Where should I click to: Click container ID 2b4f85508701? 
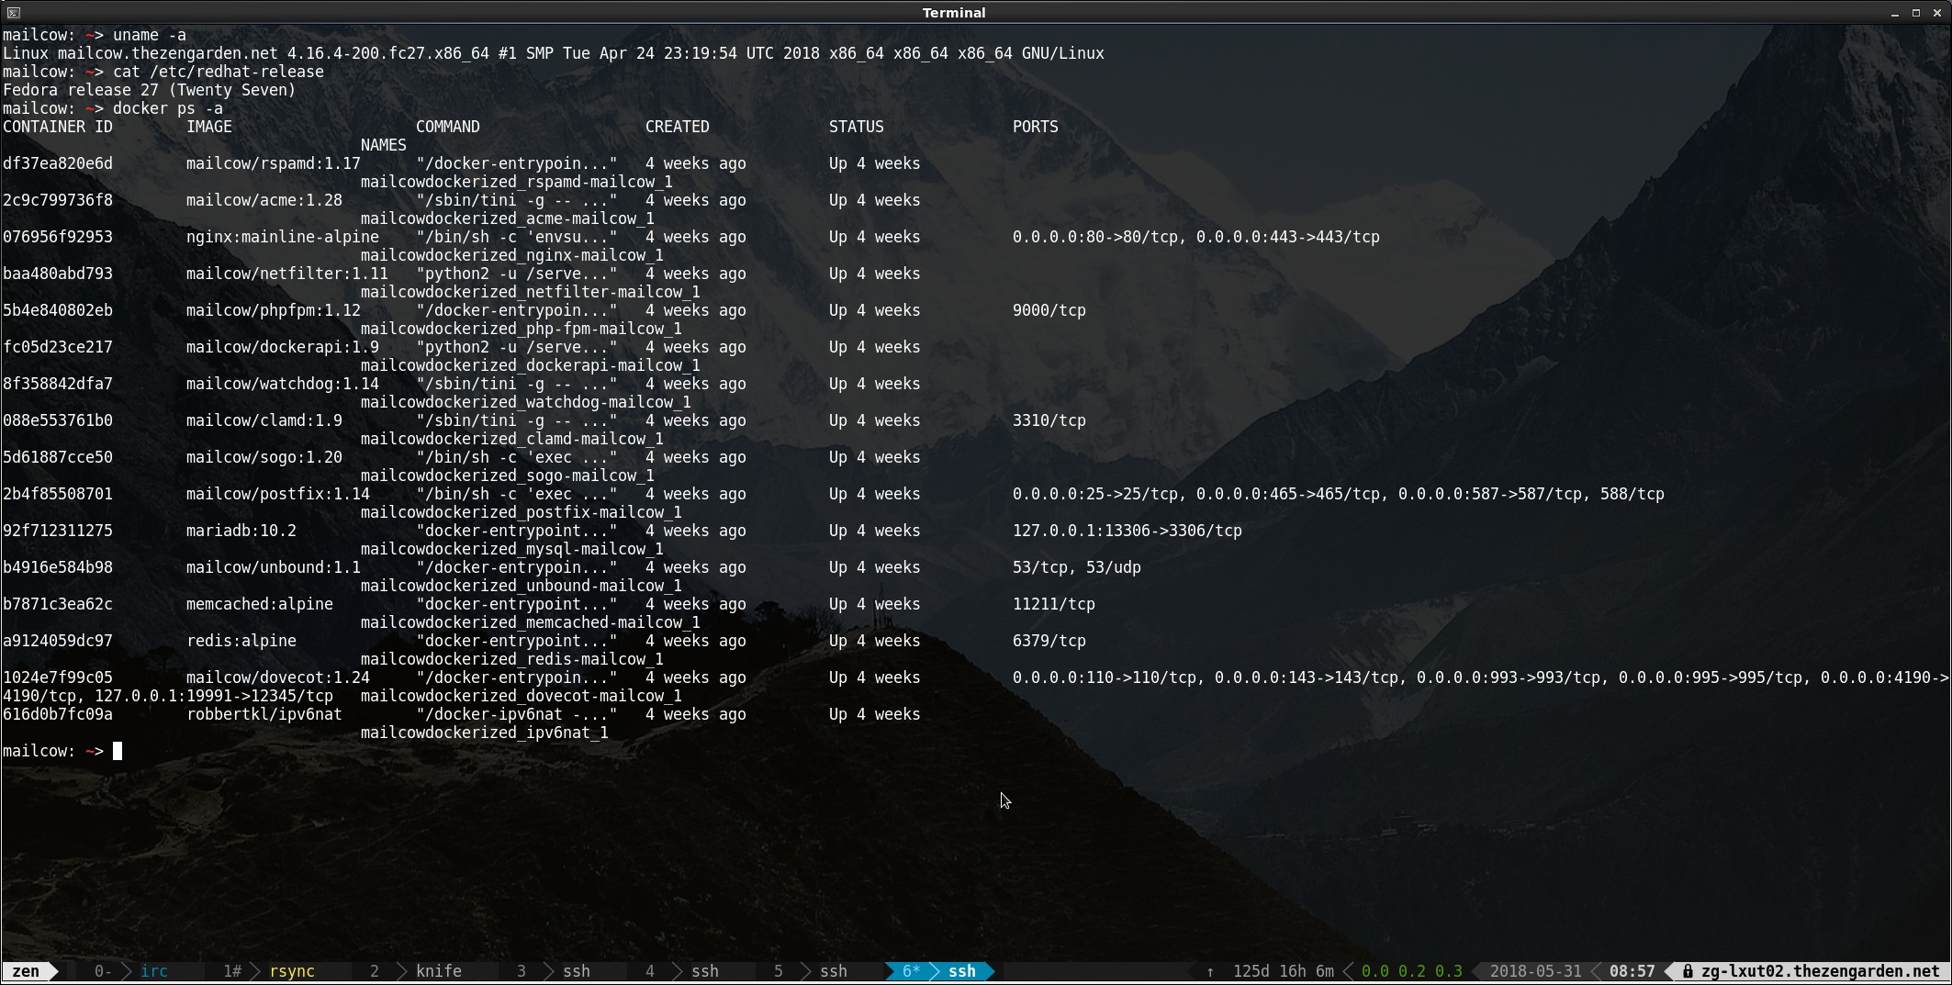tap(58, 494)
